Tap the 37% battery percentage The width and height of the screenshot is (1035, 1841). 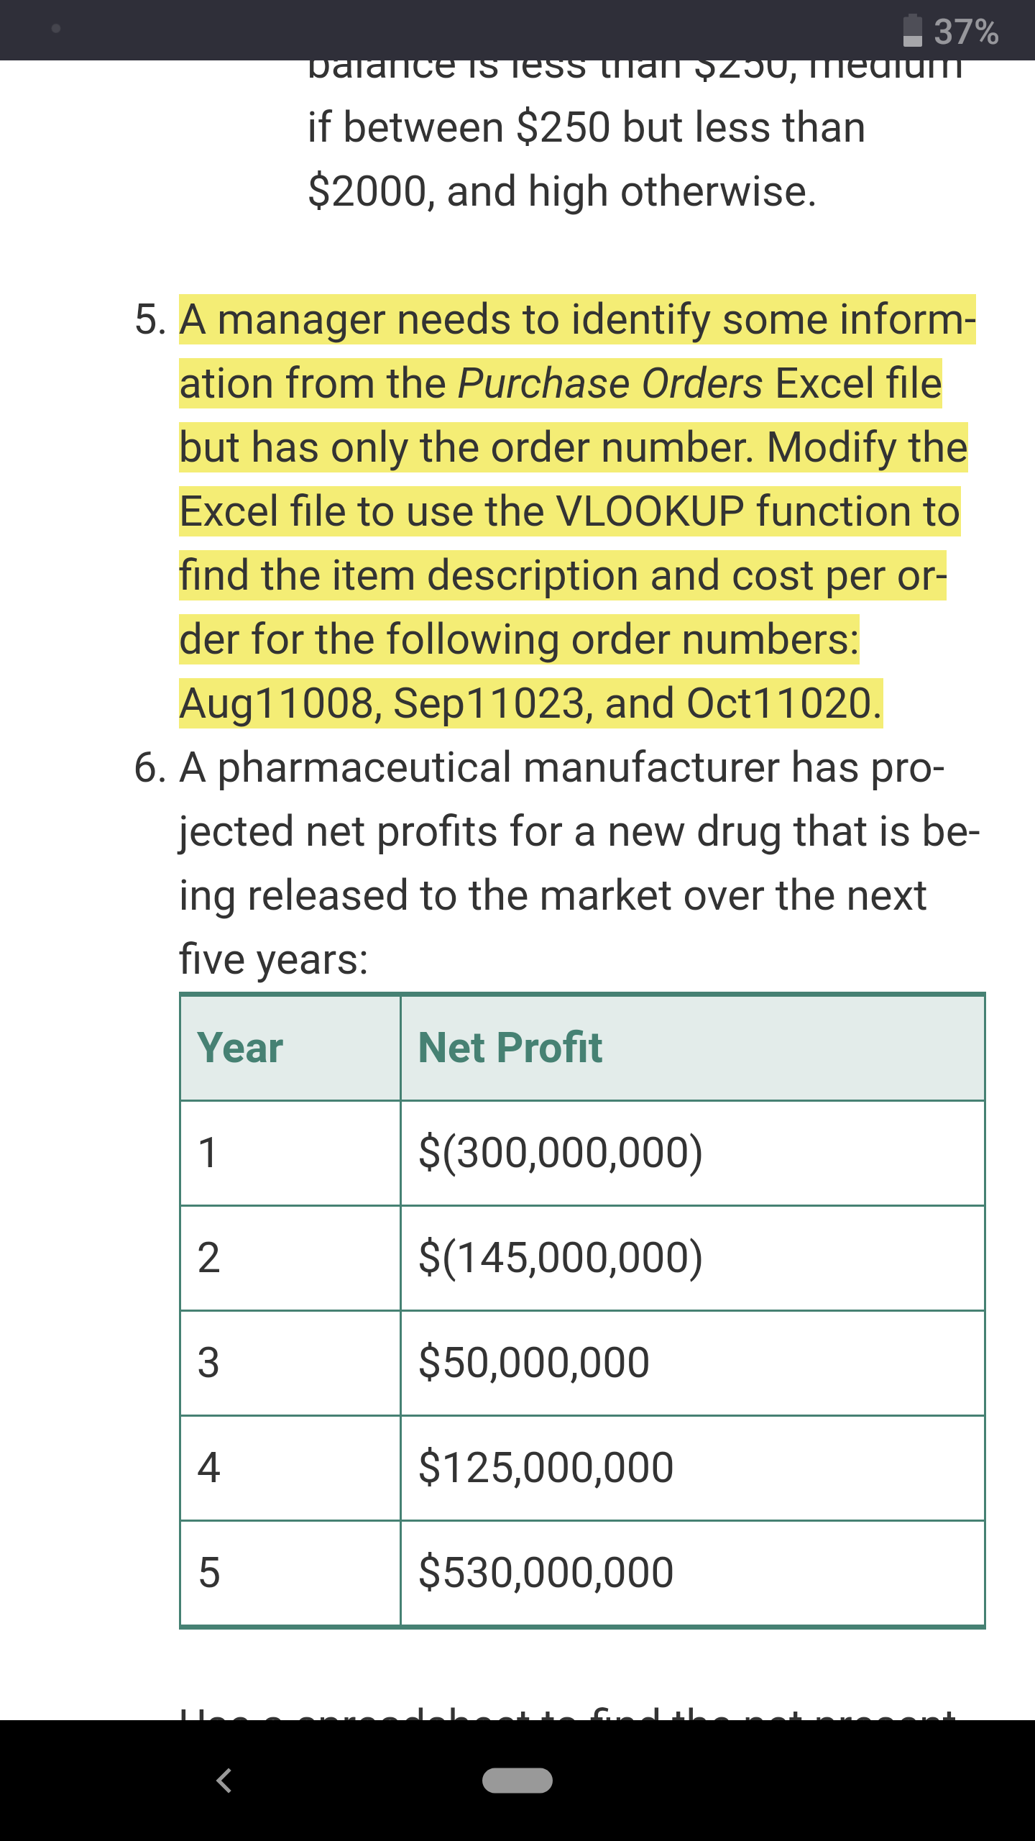tap(966, 32)
